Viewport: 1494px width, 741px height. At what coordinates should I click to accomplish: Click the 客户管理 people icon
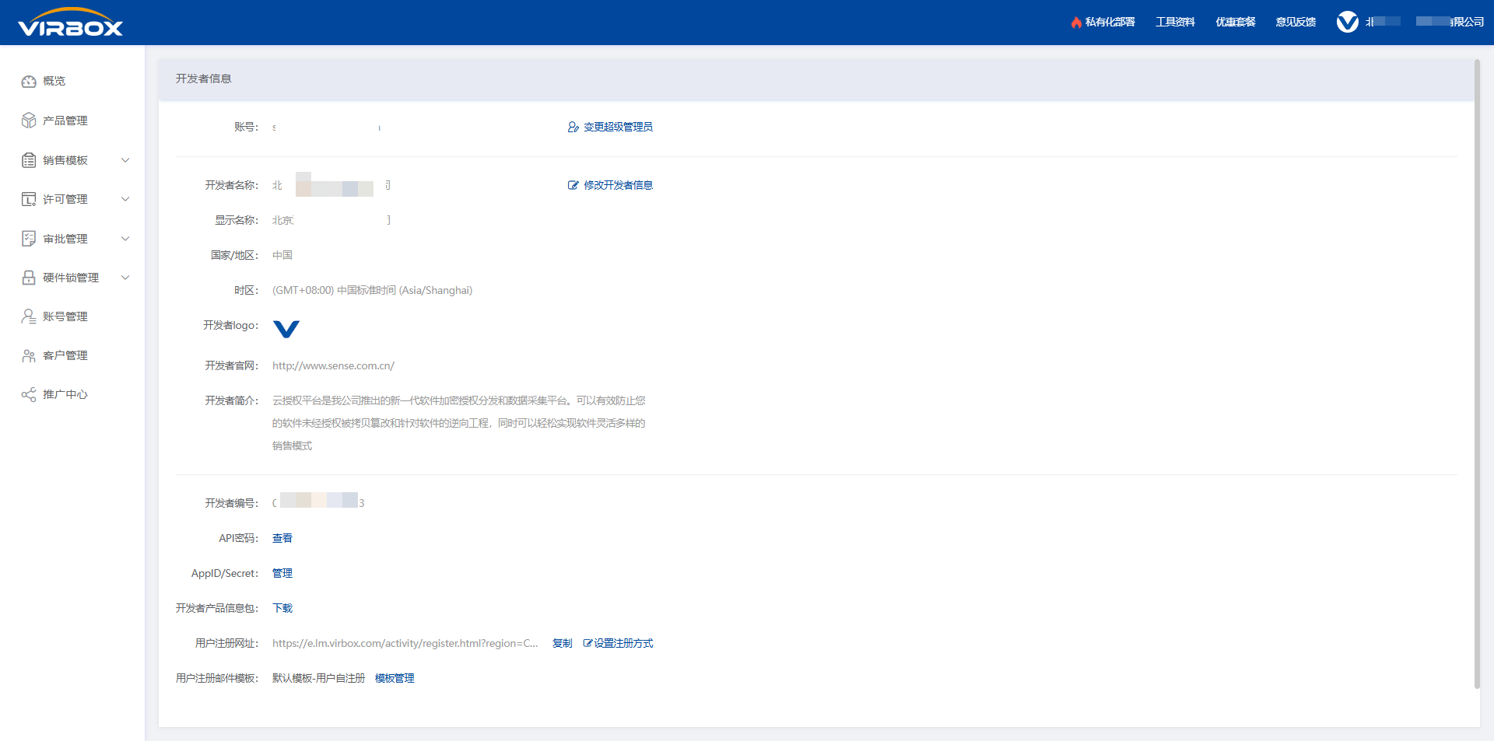pyautogui.click(x=29, y=355)
